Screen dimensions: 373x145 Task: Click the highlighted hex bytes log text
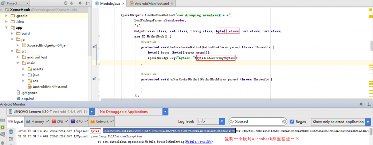click(x=169, y=131)
